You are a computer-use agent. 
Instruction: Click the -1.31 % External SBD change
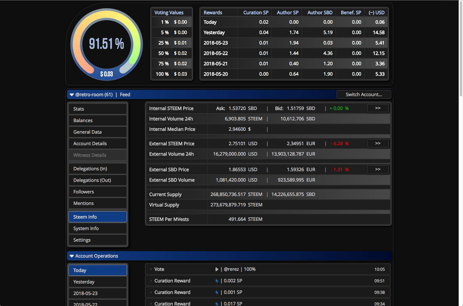tap(340, 169)
